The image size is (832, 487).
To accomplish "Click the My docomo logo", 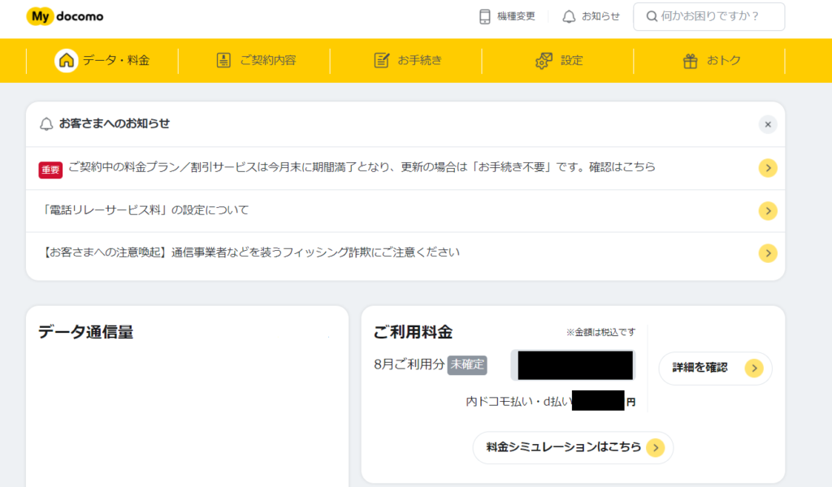I will [65, 16].
